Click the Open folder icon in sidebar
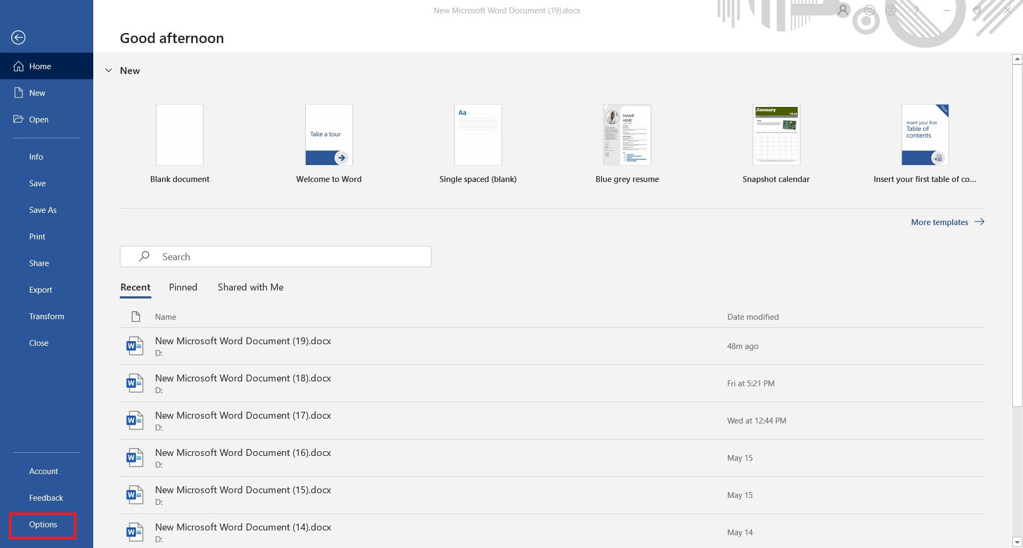The height and width of the screenshot is (548, 1023). [19, 119]
